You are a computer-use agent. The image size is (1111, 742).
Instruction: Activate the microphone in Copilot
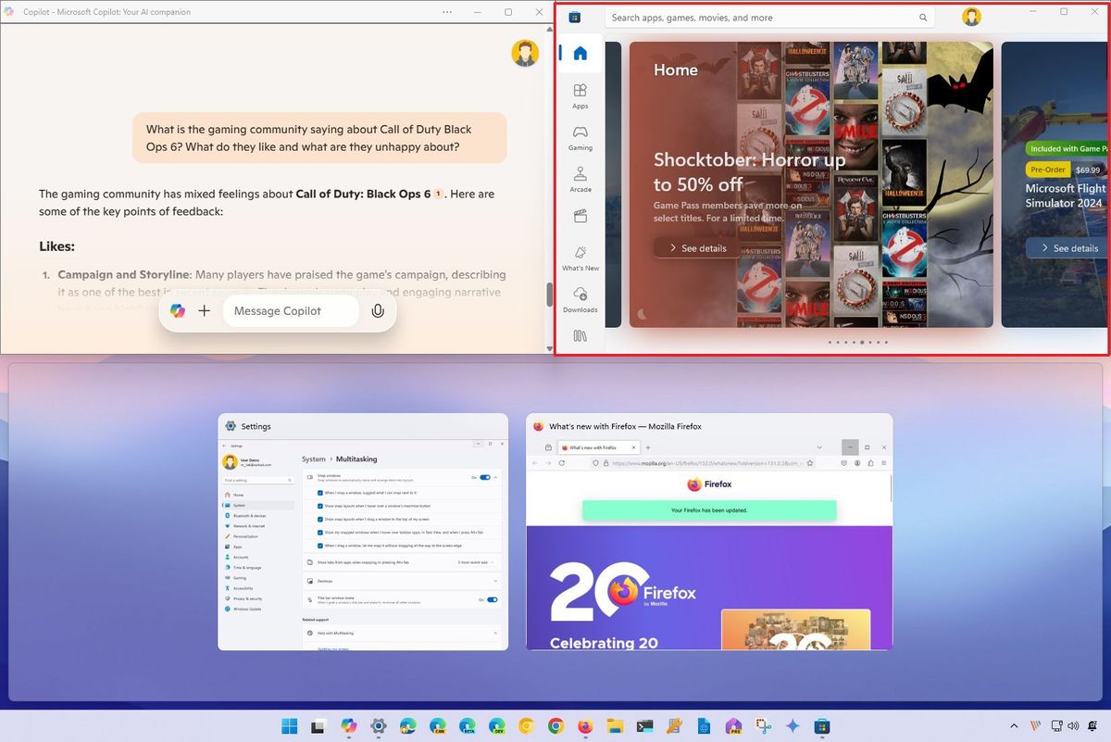coord(377,310)
